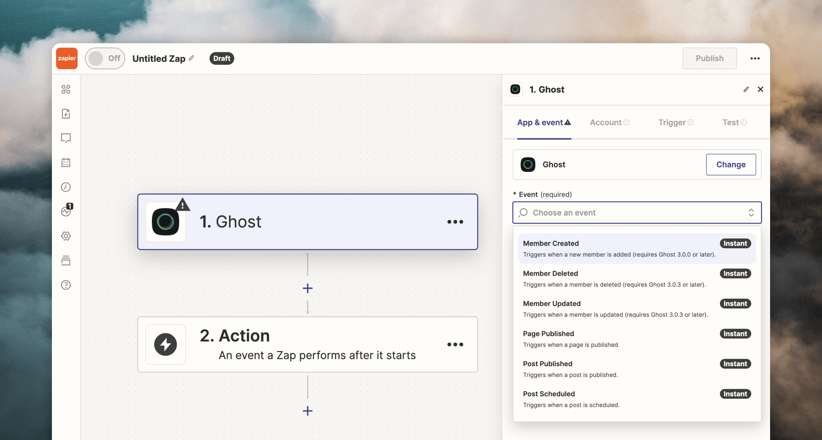The image size is (822, 440).
Task: Select the Page Published event
Action: 637,339
